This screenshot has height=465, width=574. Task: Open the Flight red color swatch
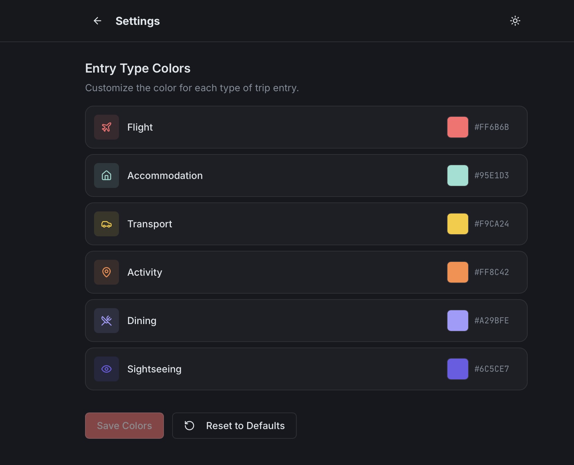click(457, 127)
